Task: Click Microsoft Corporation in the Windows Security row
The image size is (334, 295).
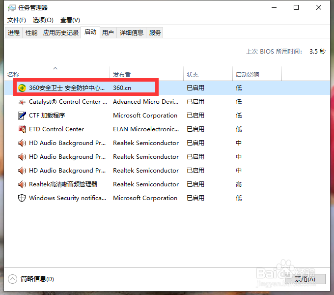Action: tap(145, 198)
